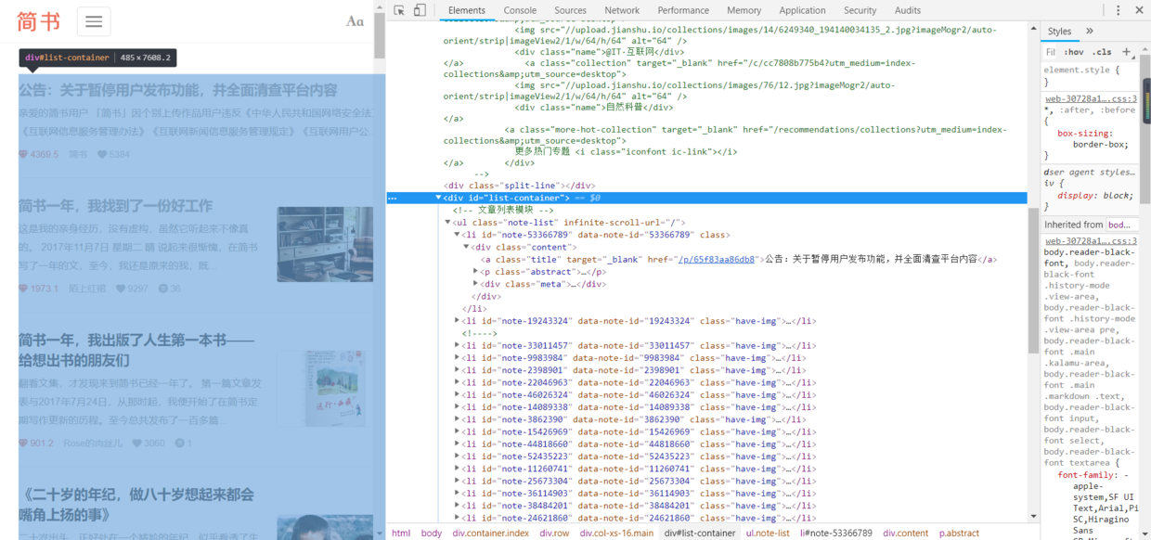Open article '简书一年，我找到了一份好工作'
This screenshot has height=540, width=1151.
click(116, 205)
